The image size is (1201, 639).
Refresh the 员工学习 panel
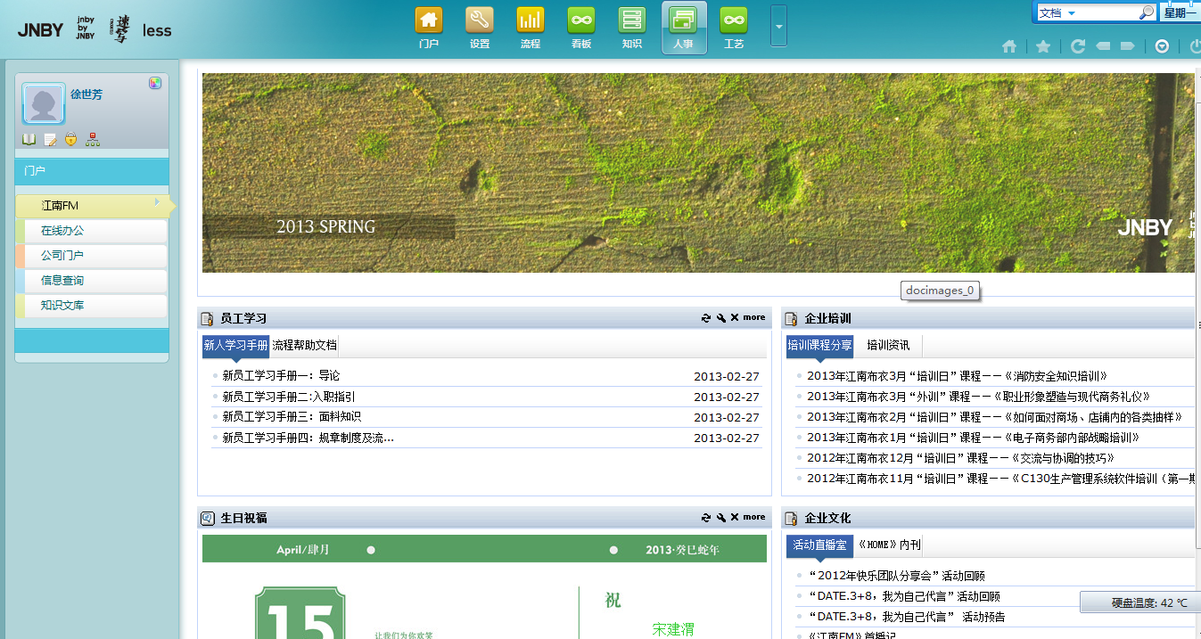[706, 317]
